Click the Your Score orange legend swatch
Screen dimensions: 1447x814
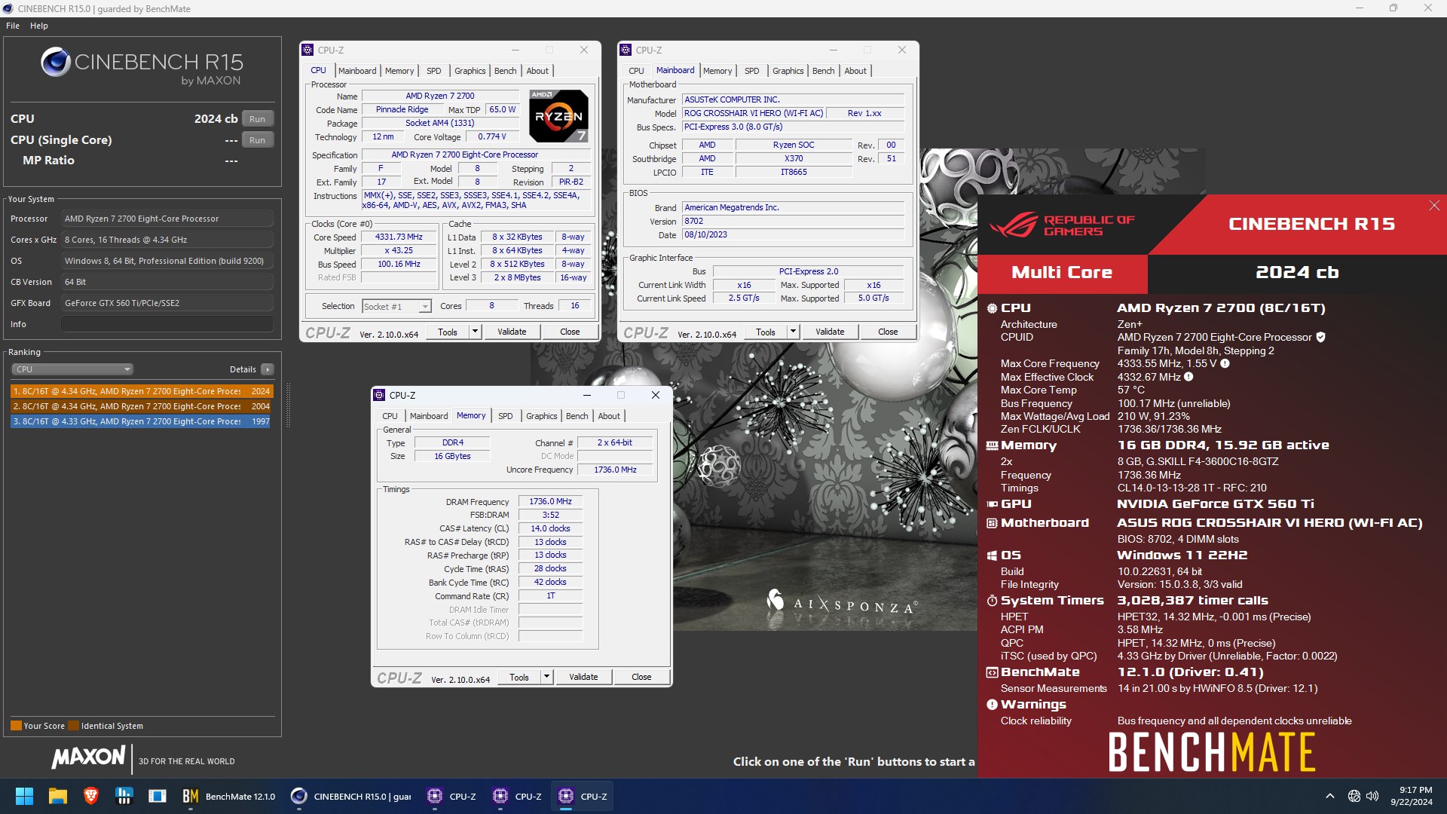(16, 726)
